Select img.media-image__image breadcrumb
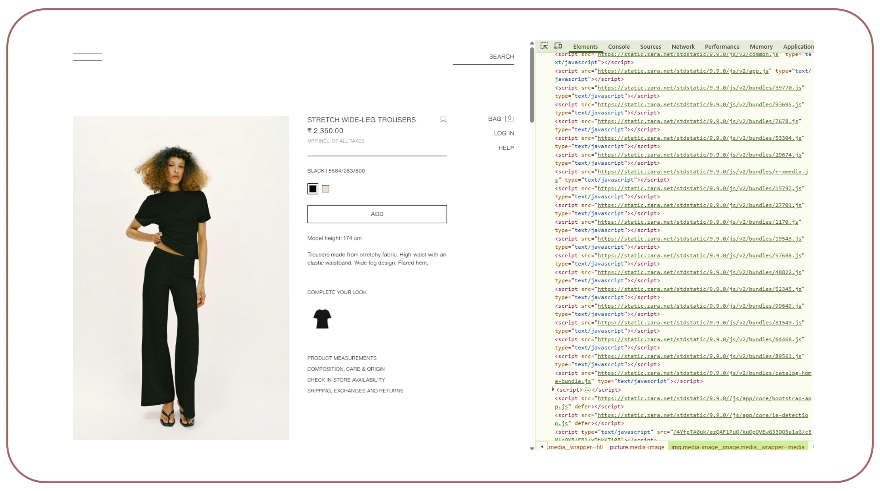 (x=738, y=447)
